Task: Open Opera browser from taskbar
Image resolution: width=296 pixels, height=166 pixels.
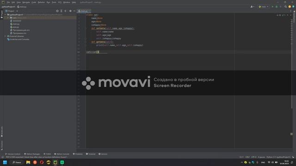Action: tap(42, 162)
